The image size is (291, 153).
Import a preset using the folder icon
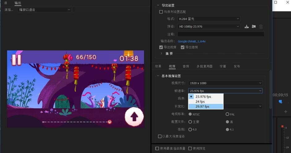(x=254, y=27)
